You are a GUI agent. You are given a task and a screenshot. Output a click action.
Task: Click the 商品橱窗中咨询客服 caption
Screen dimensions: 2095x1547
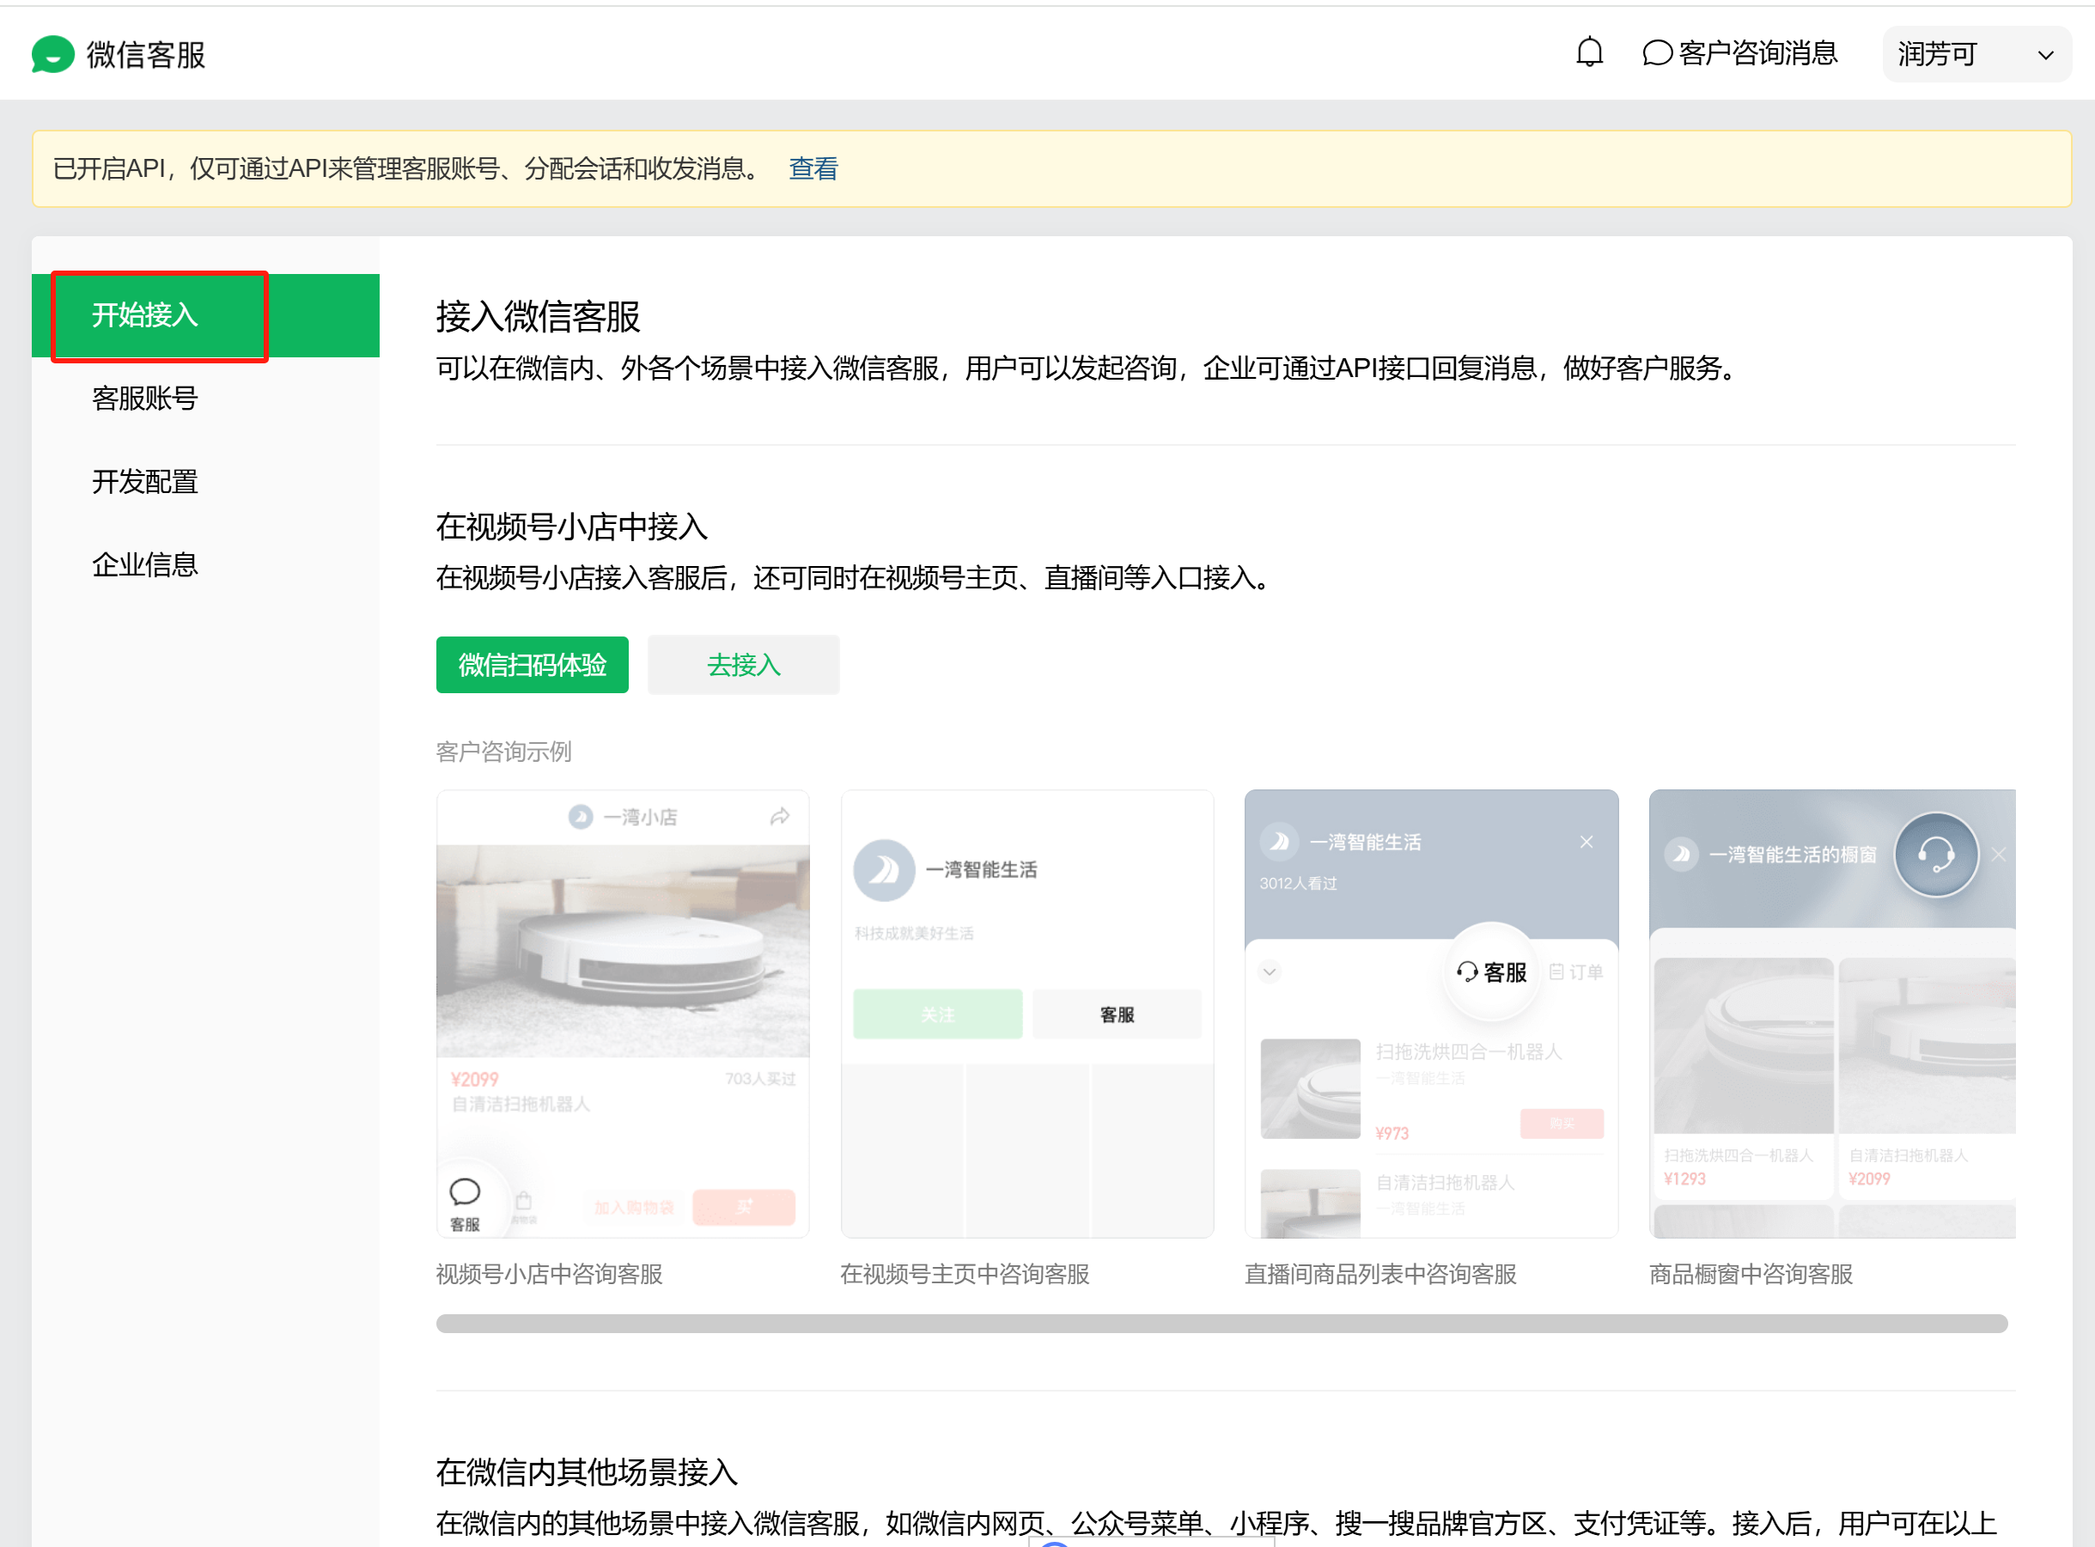point(1751,1274)
